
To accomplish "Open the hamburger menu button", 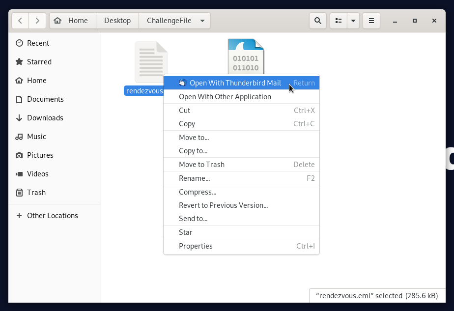I will pos(371,21).
